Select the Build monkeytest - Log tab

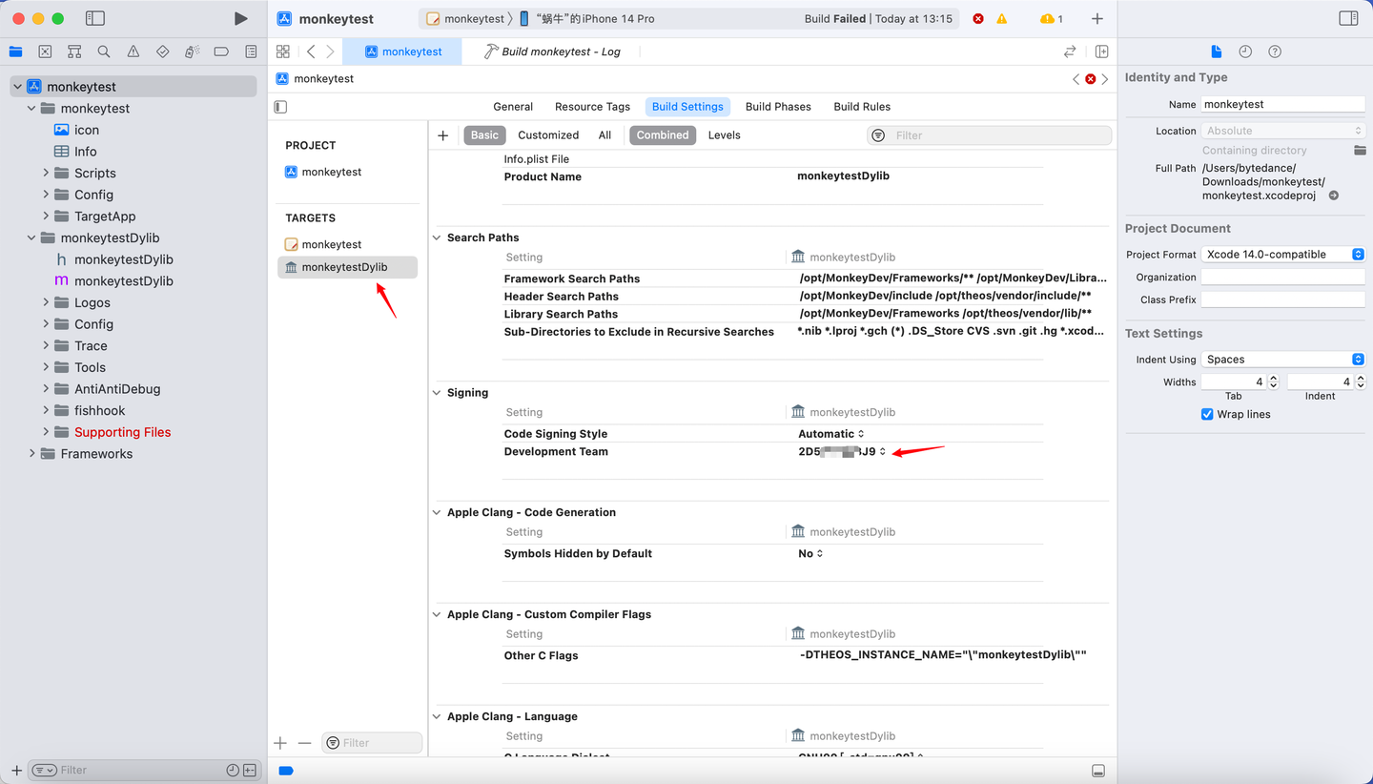pyautogui.click(x=561, y=51)
